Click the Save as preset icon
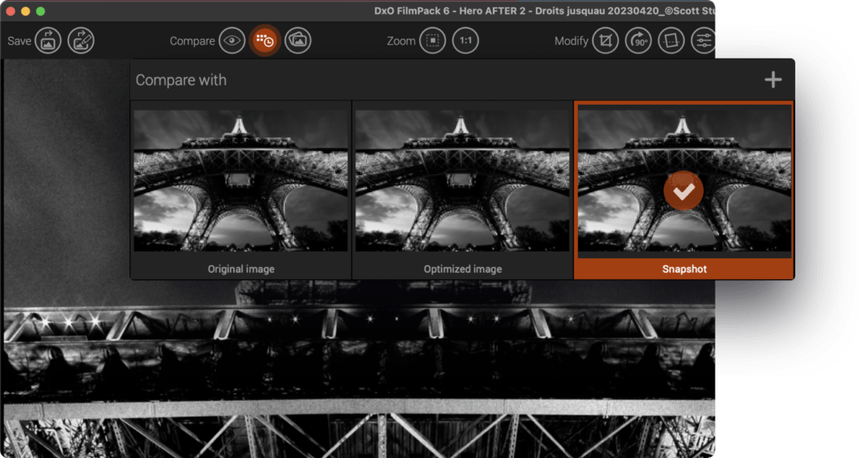The height and width of the screenshot is (458, 860). point(81,40)
